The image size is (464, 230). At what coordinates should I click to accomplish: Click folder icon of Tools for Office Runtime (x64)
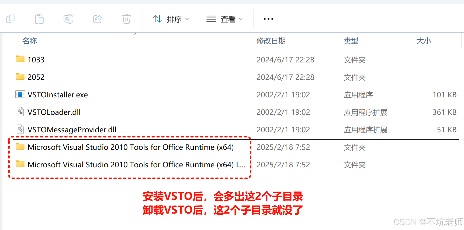(20, 147)
